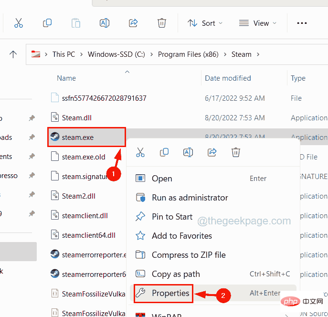Open Properties from the context menu
328x317 pixels.
pyautogui.click(x=213, y=293)
